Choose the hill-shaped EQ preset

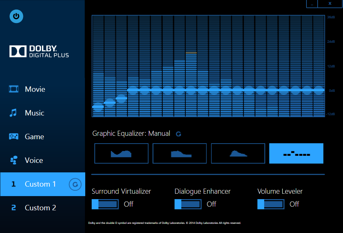coord(238,153)
